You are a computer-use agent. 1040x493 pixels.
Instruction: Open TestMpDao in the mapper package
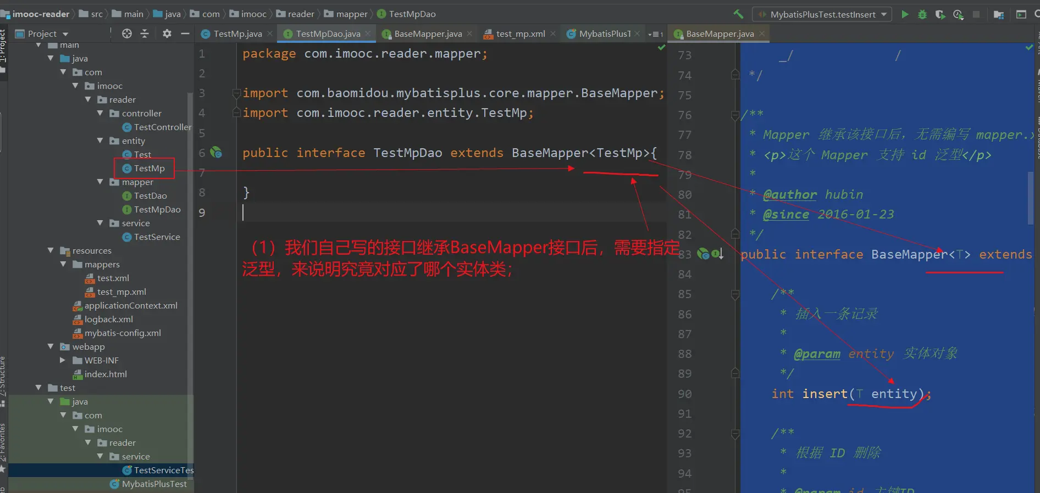point(157,209)
